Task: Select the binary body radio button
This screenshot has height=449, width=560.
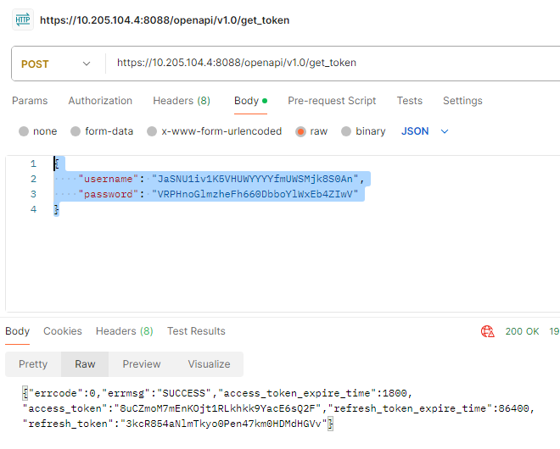Action: coord(346,131)
